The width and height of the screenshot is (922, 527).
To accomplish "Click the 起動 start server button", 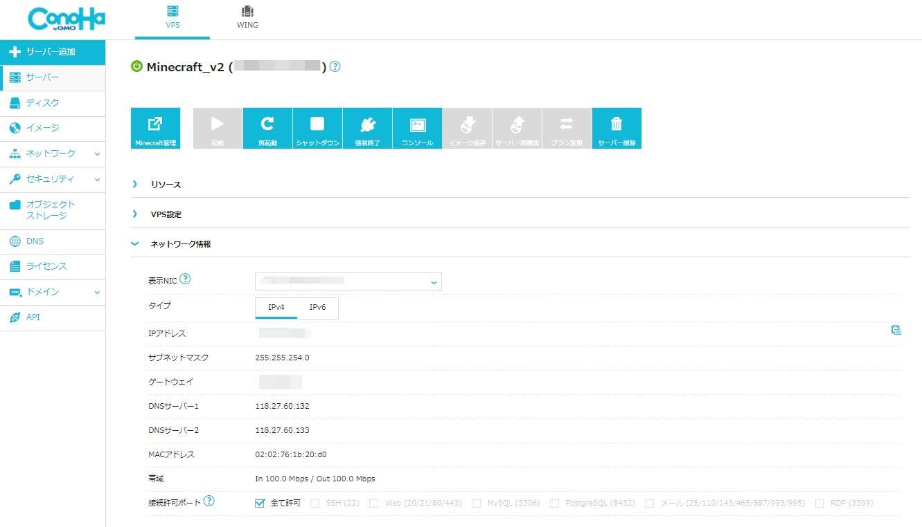I will [218, 128].
